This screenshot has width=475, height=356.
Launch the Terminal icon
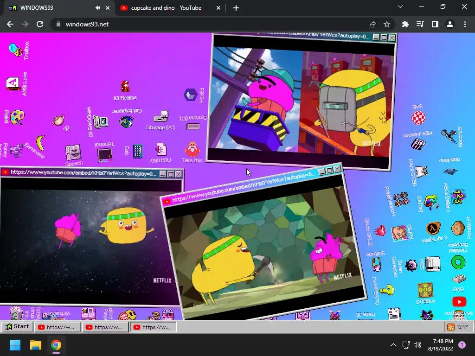click(x=105, y=154)
